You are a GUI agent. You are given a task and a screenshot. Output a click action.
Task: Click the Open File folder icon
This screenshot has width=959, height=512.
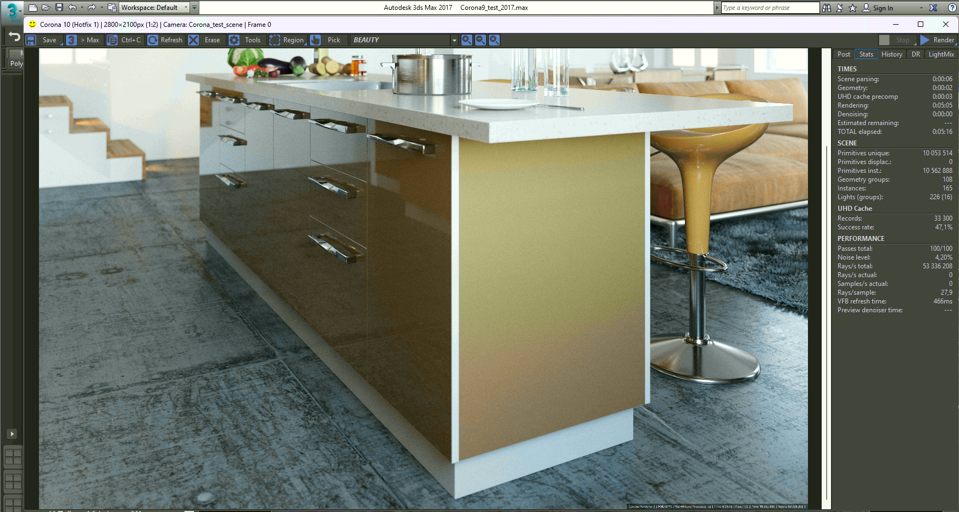(46, 8)
